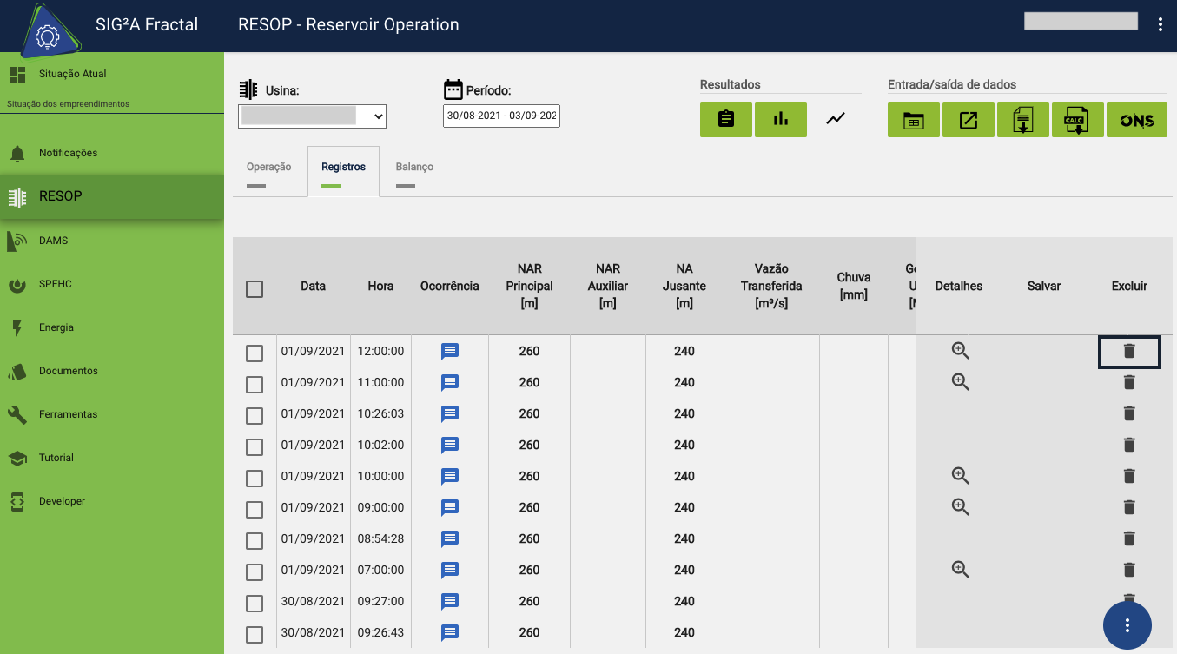Show the bar chart results
1177x654 pixels.
coord(780,120)
